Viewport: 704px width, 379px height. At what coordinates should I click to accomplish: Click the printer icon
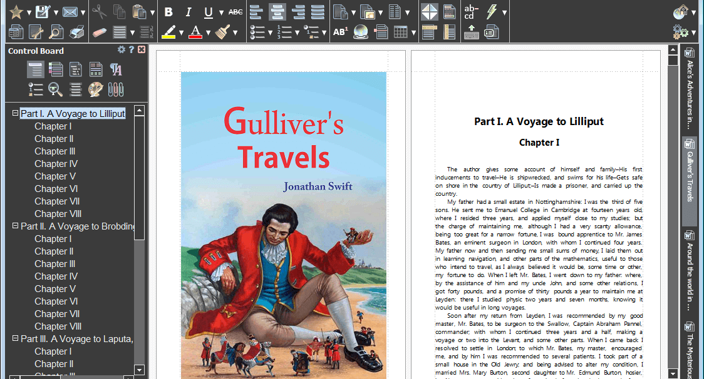click(x=76, y=32)
